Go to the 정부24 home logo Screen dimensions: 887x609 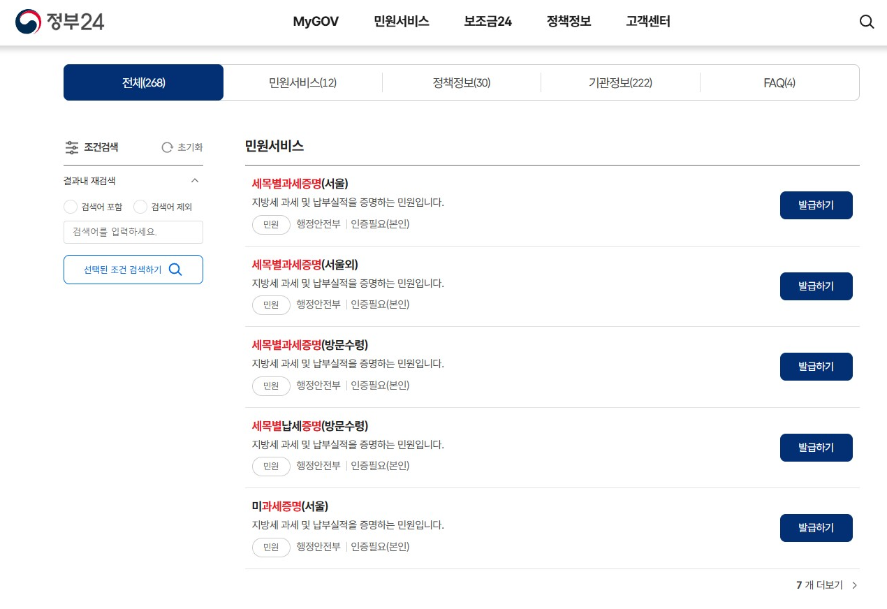coord(60,22)
